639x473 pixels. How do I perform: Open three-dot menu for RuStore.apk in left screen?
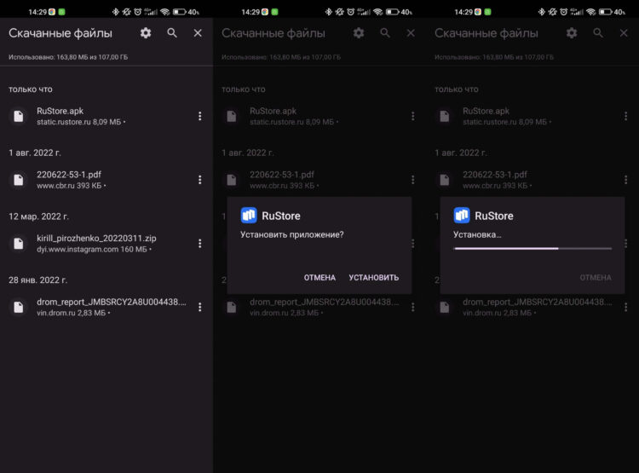(x=199, y=116)
